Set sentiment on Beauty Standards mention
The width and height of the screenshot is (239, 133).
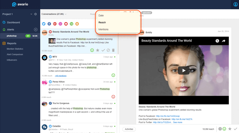[x=92, y=50]
